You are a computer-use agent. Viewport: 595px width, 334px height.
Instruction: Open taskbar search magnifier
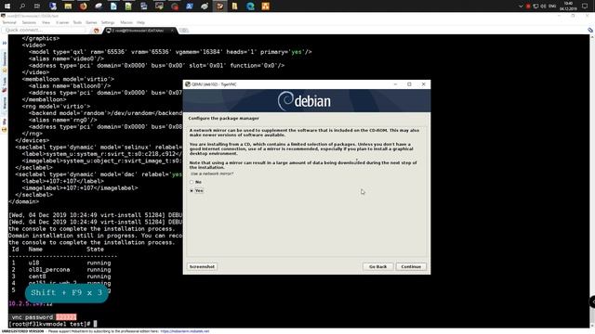22,6
